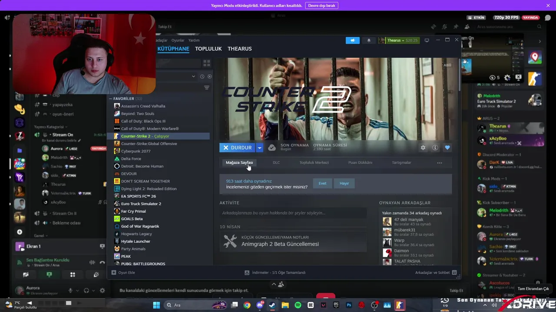This screenshot has width=556, height=312.
Task: Open the Yardım menu
Action: 194,40
